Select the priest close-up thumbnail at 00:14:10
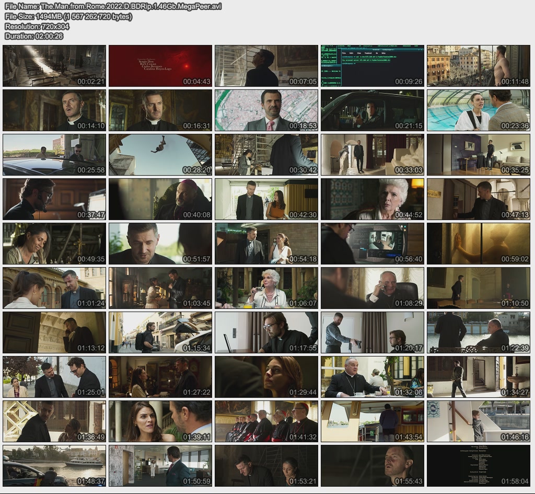 coord(54,110)
